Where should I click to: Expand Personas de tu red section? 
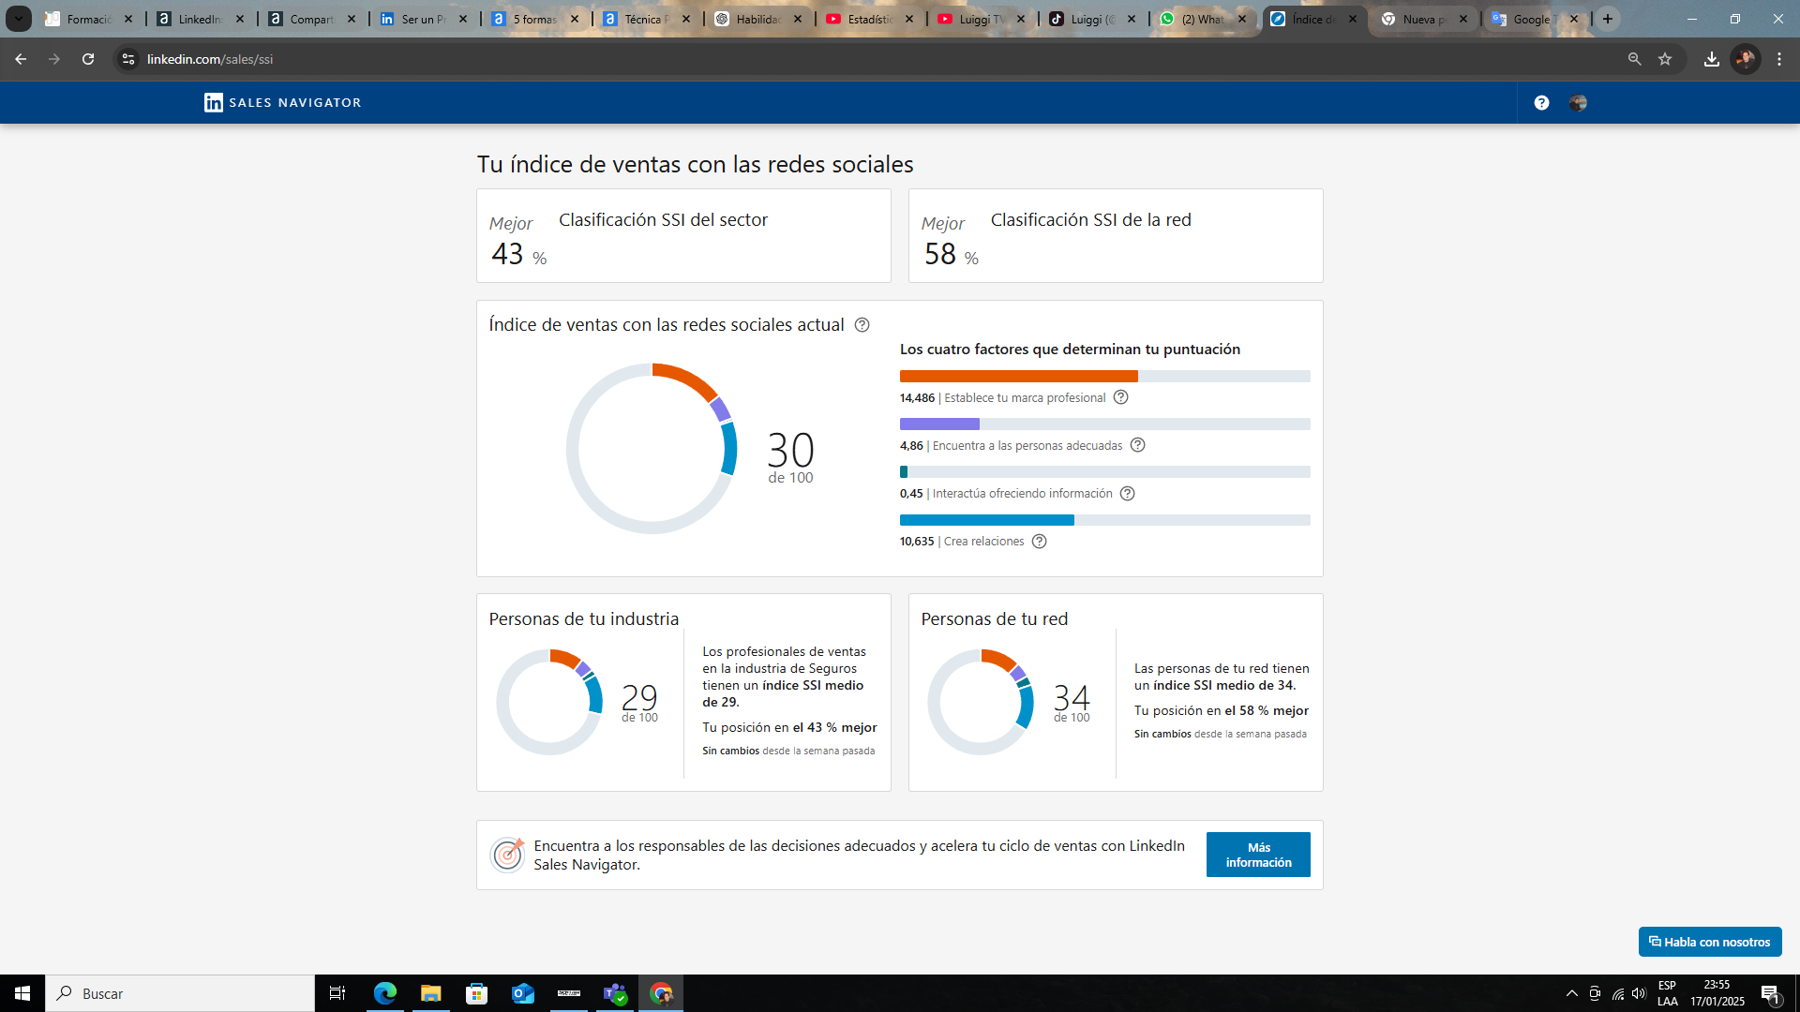[996, 618]
